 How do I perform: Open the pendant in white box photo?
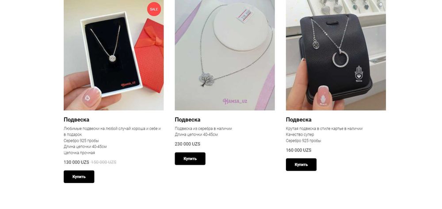(114, 55)
